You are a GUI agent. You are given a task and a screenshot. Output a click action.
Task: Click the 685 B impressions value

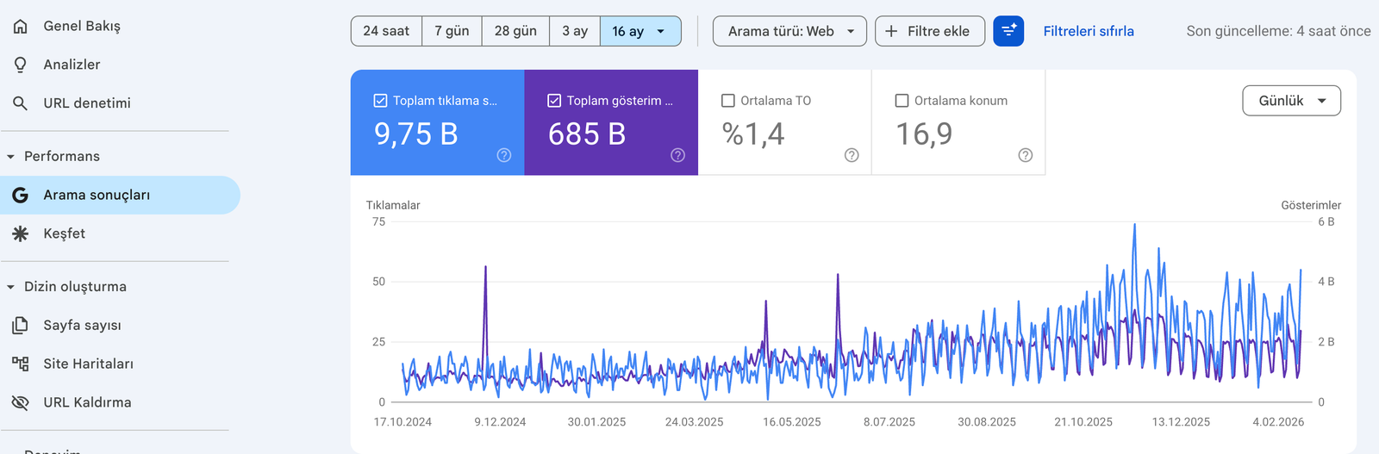(x=587, y=134)
